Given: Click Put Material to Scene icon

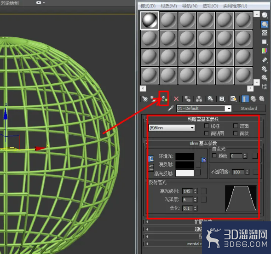Looking at the screenshot, I should point(153,98).
